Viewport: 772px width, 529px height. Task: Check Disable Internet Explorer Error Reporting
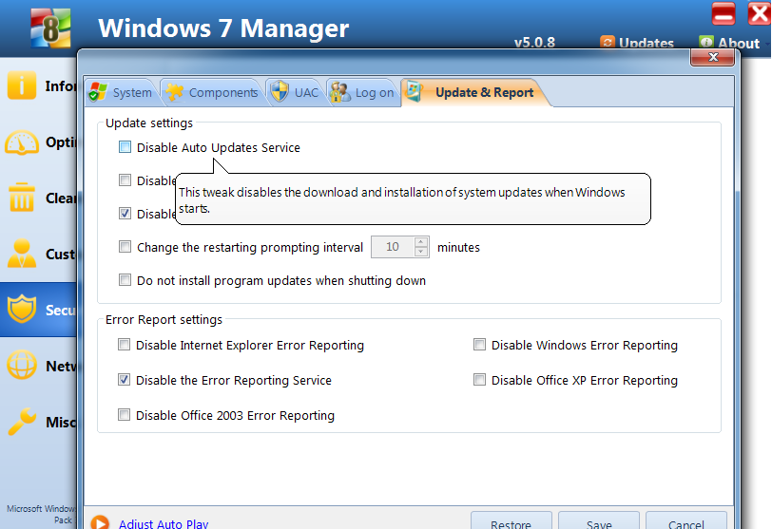pyautogui.click(x=124, y=345)
